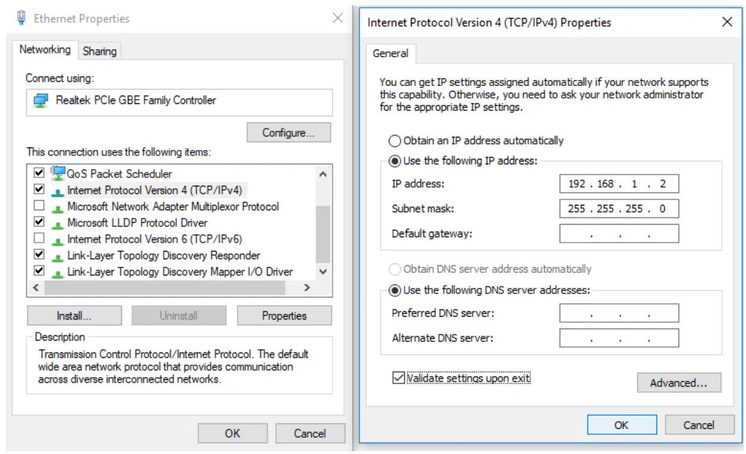Screen dimensions: 746x454
Task: Click the Link-Layer Topology Mapper I/O Driver icon
Action: 58,272
